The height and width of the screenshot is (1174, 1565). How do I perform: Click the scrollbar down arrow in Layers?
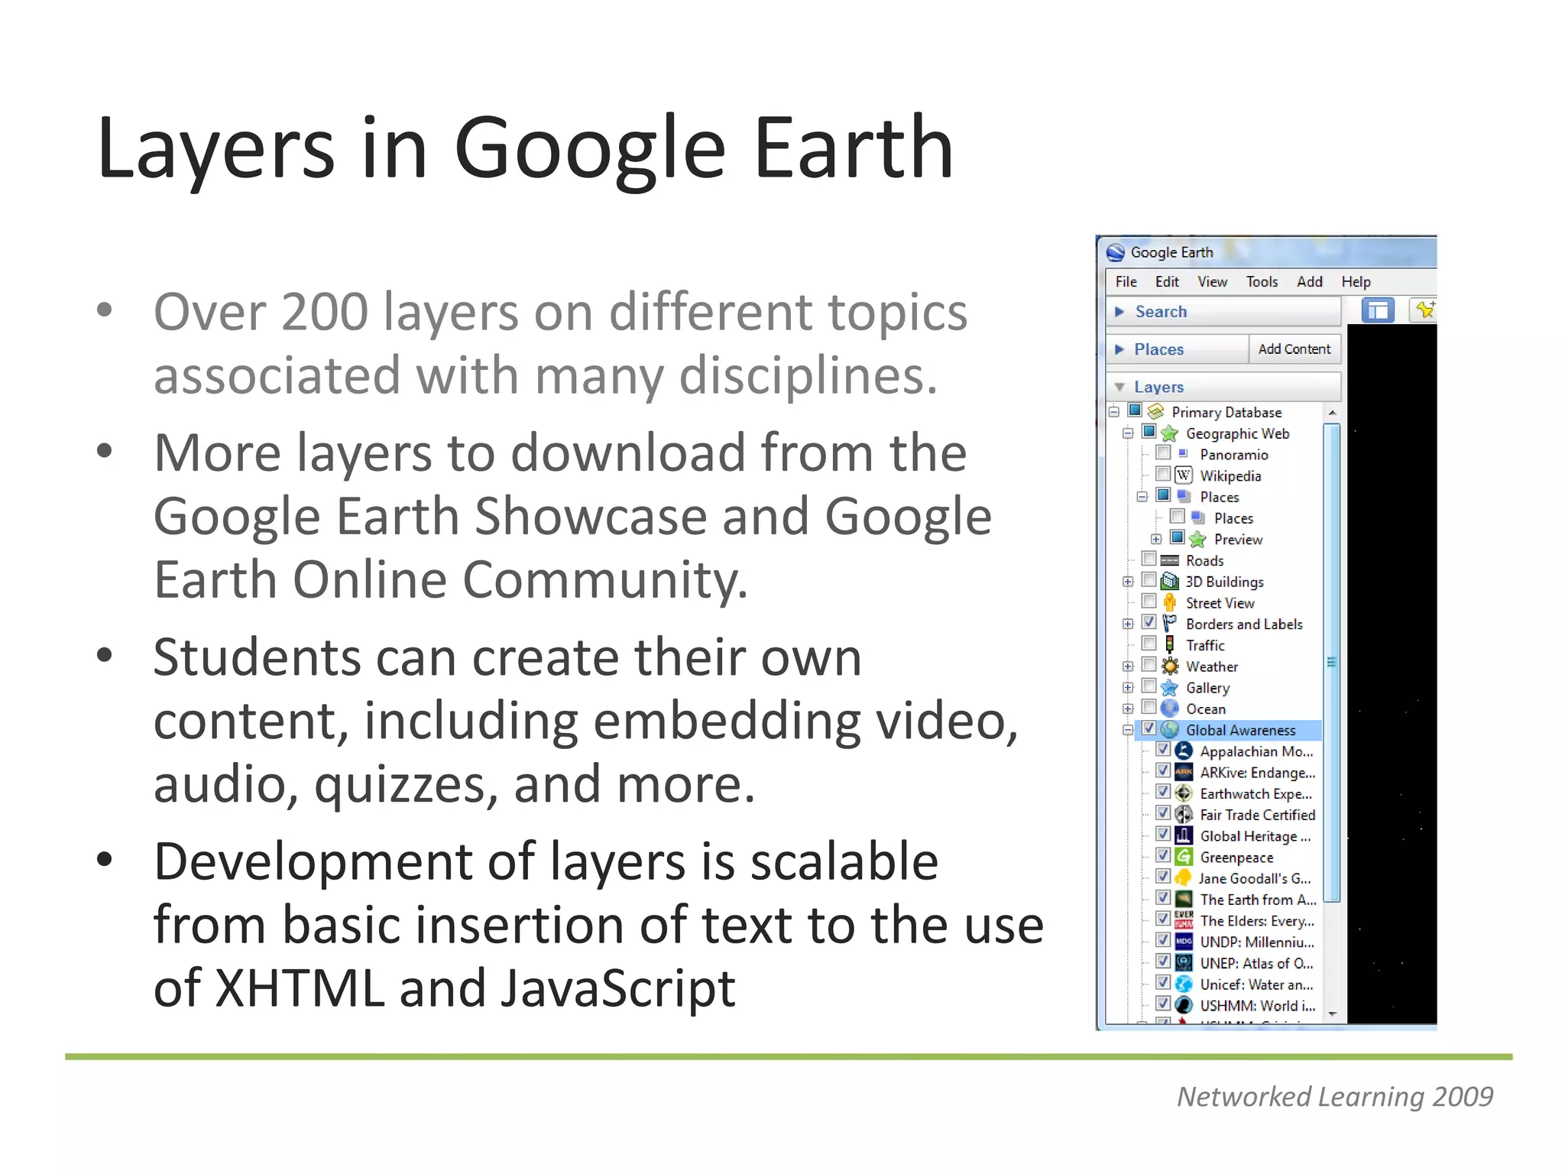click(1333, 1013)
